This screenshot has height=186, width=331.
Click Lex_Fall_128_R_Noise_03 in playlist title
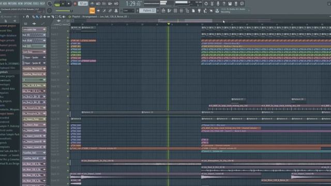click(113, 17)
